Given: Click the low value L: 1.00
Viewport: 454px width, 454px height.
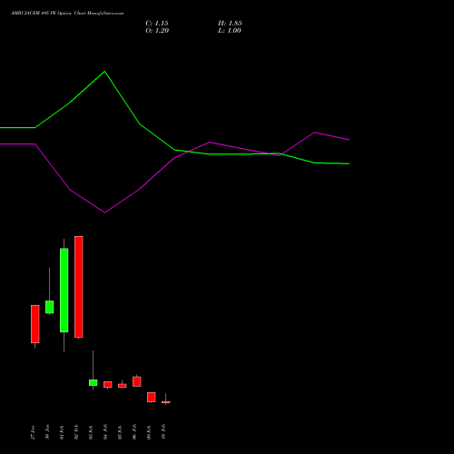Looking at the screenshot, I should tap(230, 31).
